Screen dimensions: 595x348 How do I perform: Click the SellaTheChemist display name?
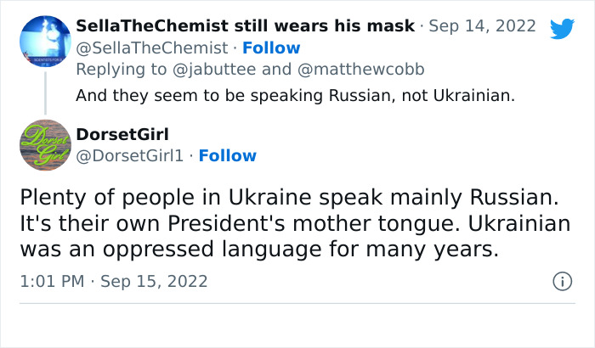click(x=245, y=26)
